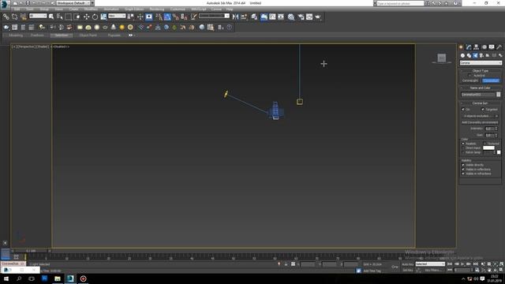Activate the Select and Rotate tool
Screen dimensions: 505x284
click(95, 17)
